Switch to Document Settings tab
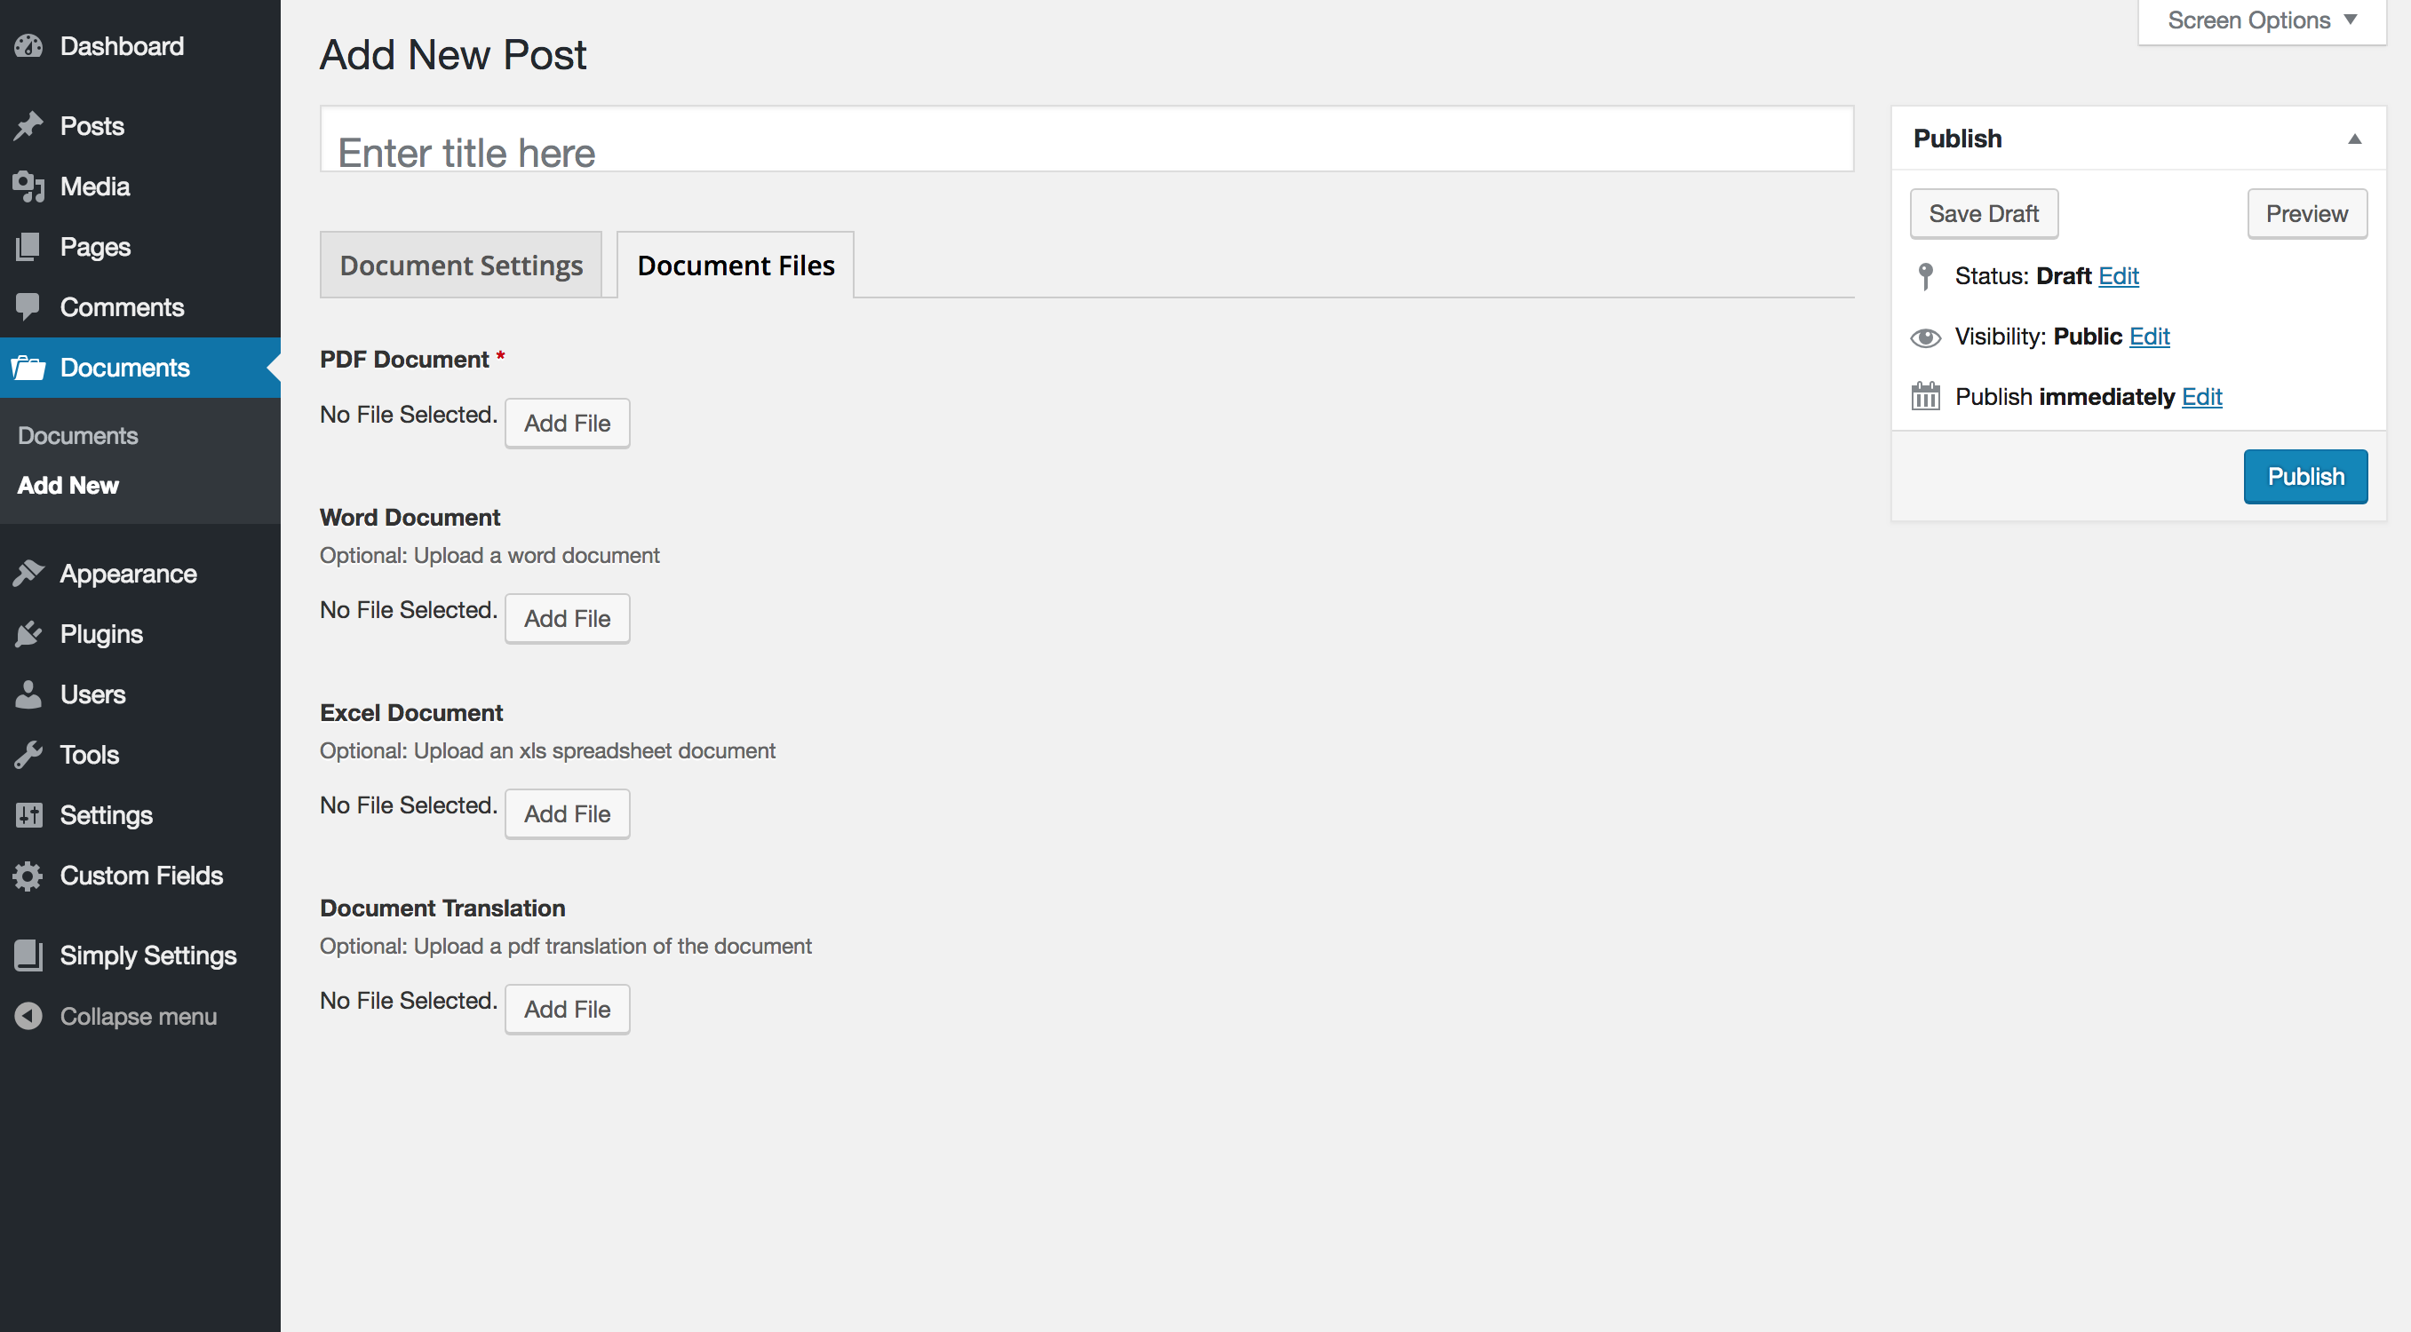The width and height of the screenshot is (2411, 1332). (461, 264)
